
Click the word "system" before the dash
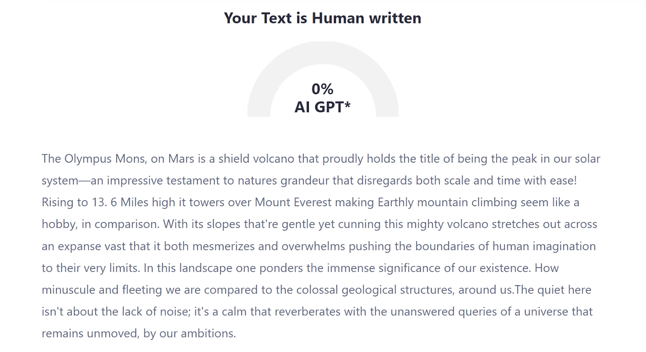pos(60,181)
